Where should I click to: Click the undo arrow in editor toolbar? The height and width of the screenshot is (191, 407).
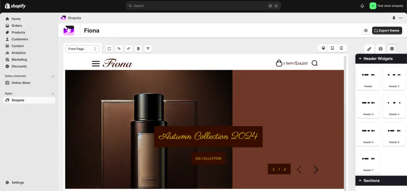coord(119,49)
